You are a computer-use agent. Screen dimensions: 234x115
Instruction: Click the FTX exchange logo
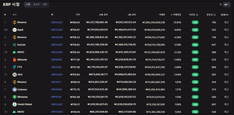coord(14,67)
